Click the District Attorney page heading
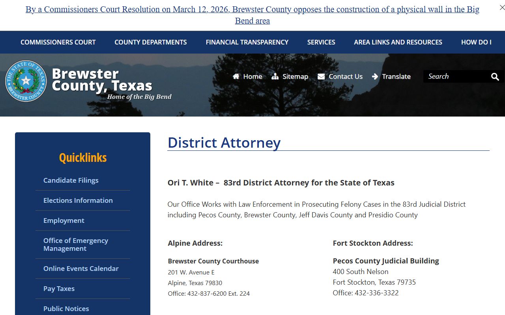 pyautogui.click(x=224, y=143)
